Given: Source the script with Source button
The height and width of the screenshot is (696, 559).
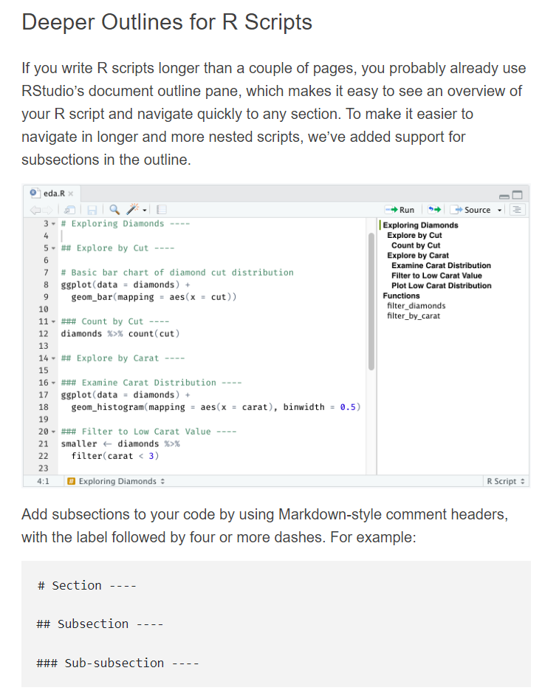Looking at the screenshot, I should pos(470,210).
